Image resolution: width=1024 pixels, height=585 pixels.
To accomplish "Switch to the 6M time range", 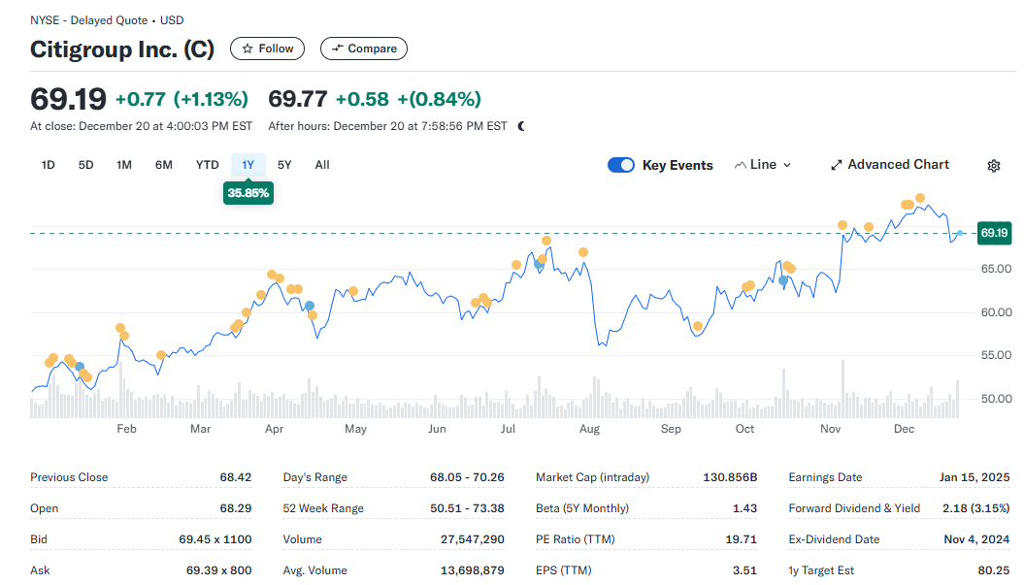I will (164, 165).
